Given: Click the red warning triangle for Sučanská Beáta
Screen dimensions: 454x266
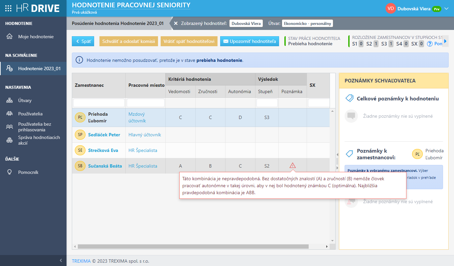Looking at the screenshot, I should (x=292, y=166).
